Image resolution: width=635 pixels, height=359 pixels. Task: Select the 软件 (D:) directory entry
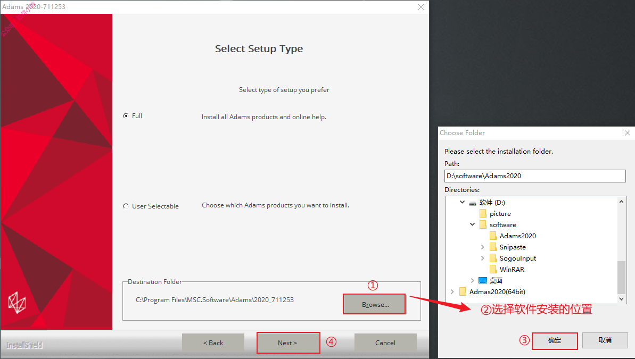[492, 202]
